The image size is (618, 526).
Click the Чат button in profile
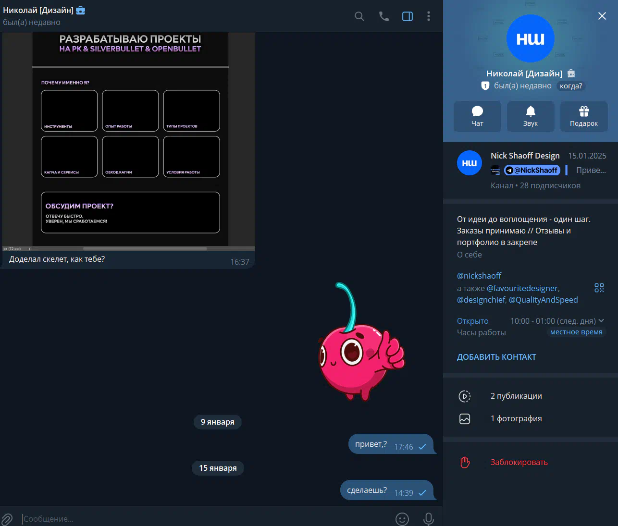[x=477, y=116]
